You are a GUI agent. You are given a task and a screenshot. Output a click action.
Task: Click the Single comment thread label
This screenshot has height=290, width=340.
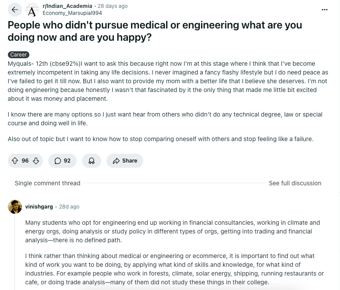(47, 183)
